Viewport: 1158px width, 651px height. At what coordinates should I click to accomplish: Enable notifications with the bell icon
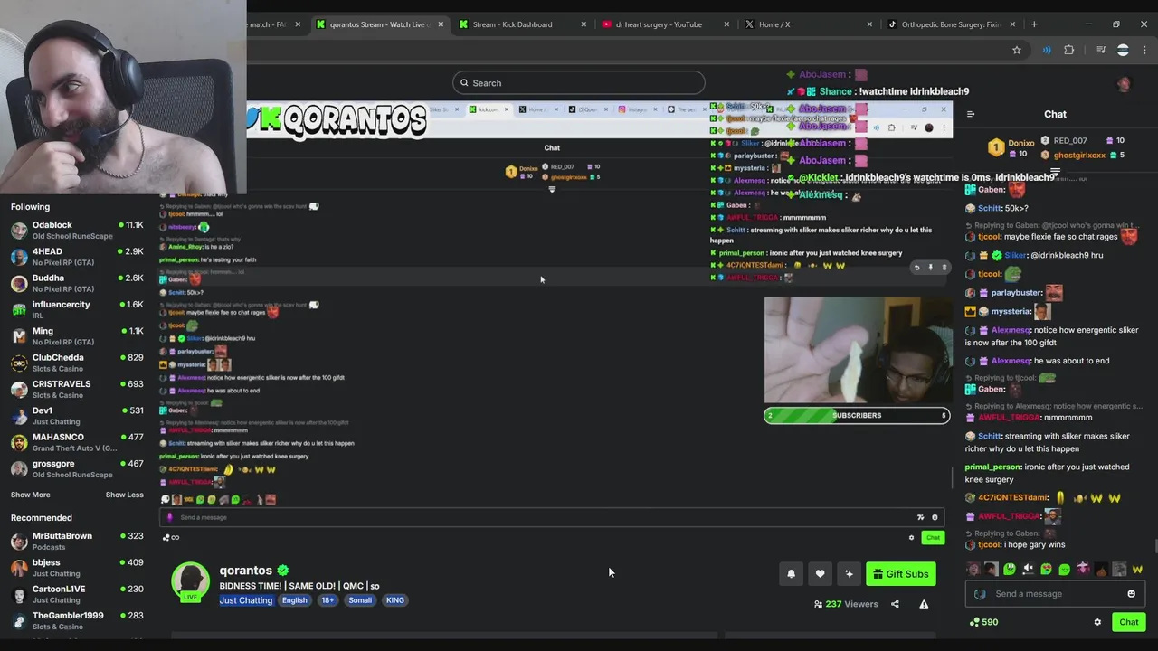tap(791, 574)
